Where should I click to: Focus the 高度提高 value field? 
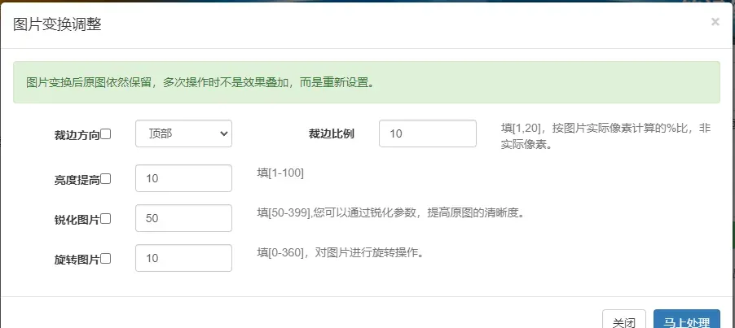point(183,178)
